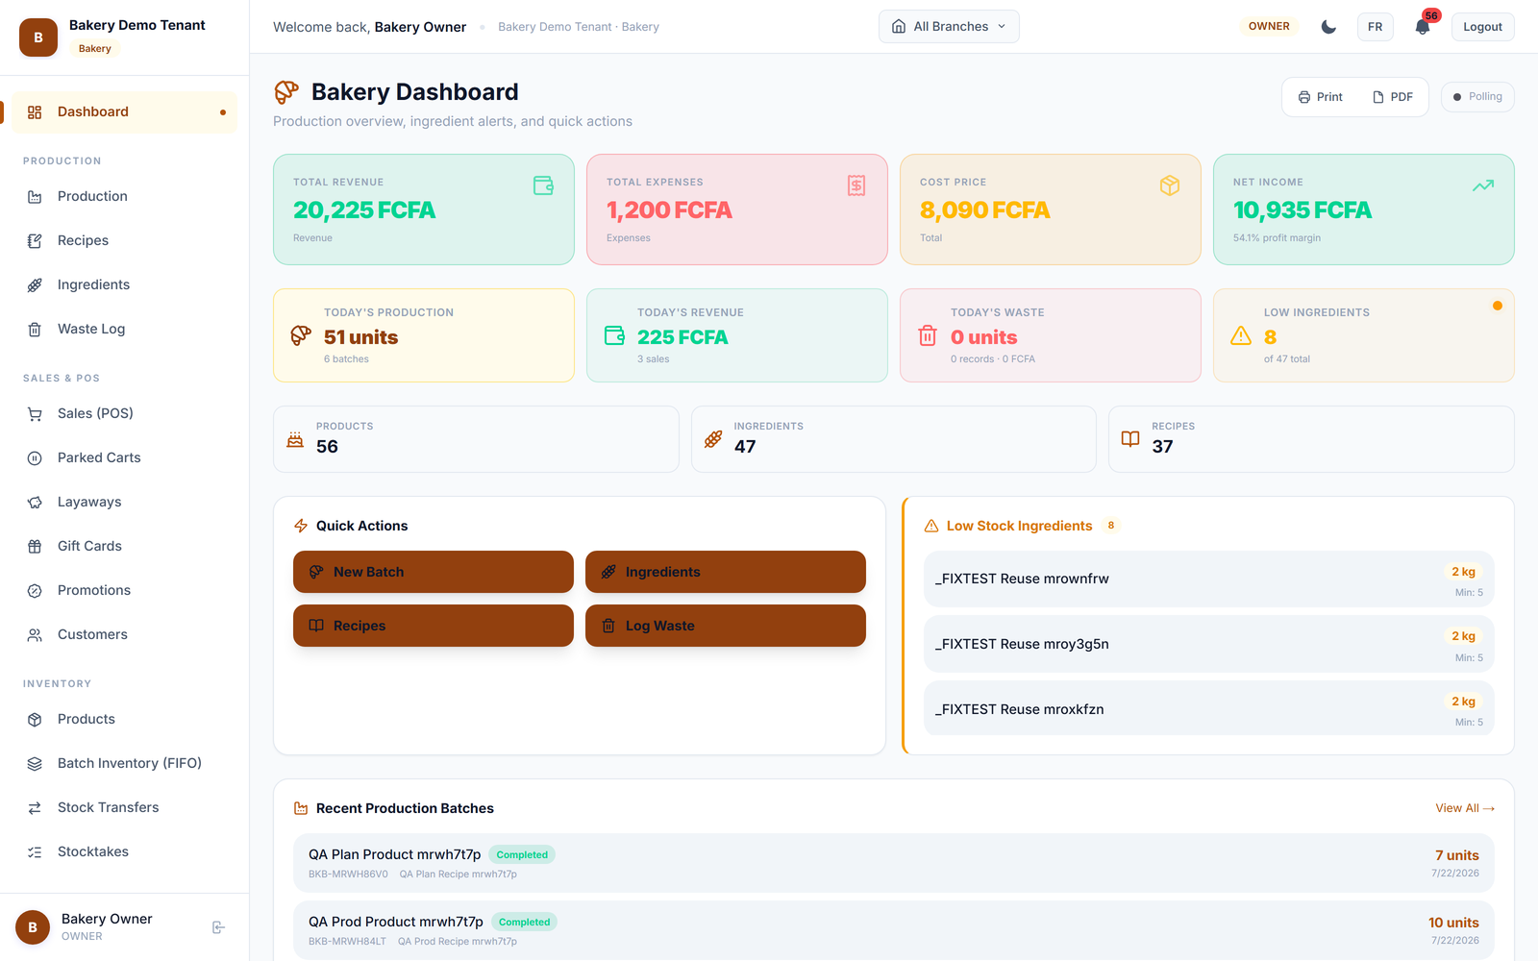This screenshot has width=1538, height=961.
Task: Toggle dark mode moon icon
Action: point(1328,27)
